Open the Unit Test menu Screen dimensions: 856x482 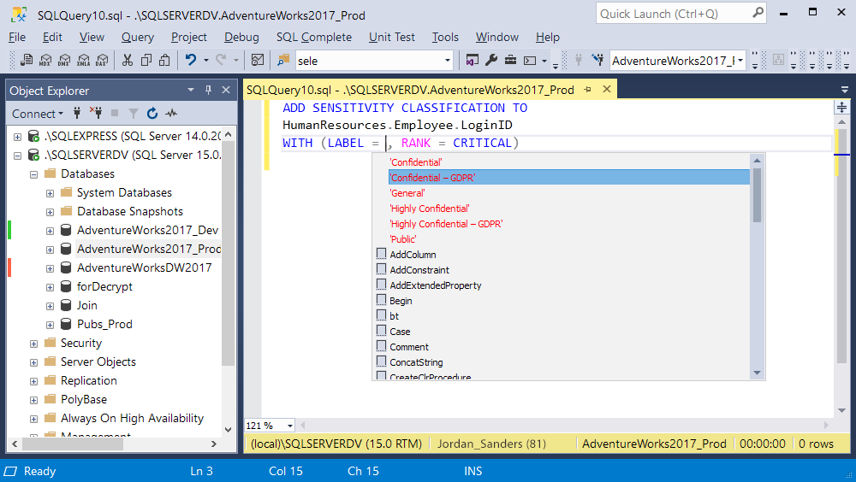pos(391,37)
